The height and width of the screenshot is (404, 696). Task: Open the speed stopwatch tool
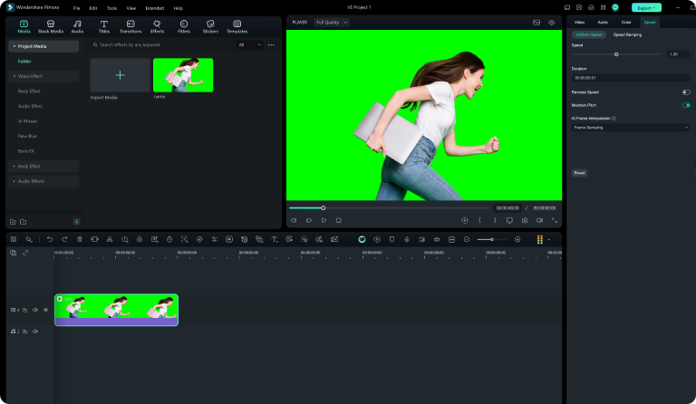169,239
